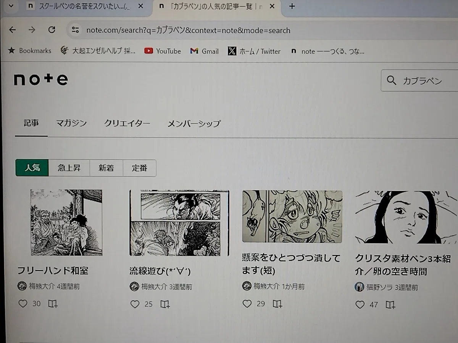Open the クリスタ素材ペン3本紹介 article title

(x=403, y=265)
